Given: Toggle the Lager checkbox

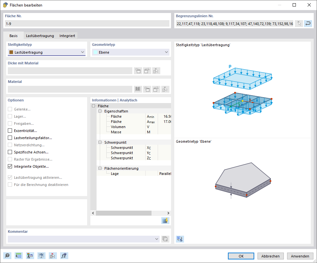Looking at the screenshot, I should coord(10,116).
